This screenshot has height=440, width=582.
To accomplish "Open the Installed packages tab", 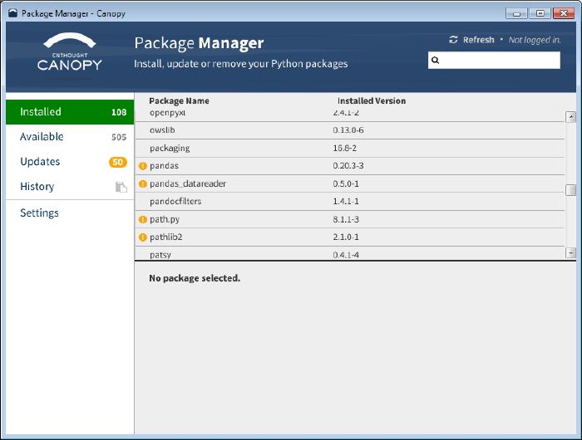I will (70, 112).
